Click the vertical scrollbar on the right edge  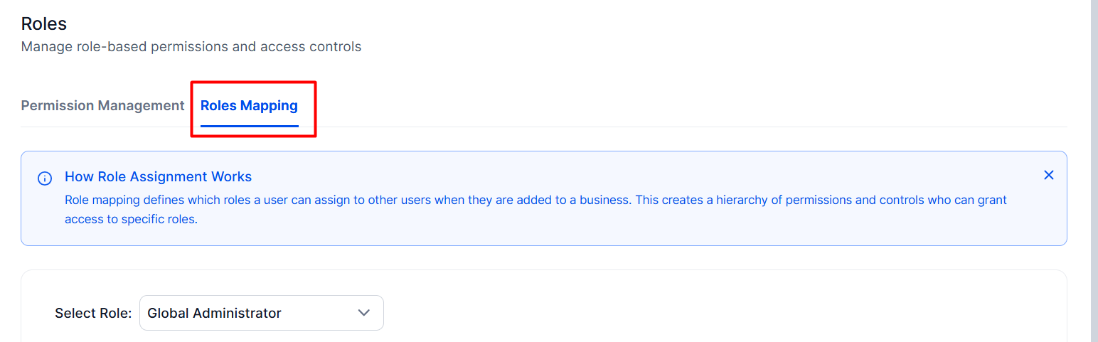pyautogui.click(x=1094, y=171)
